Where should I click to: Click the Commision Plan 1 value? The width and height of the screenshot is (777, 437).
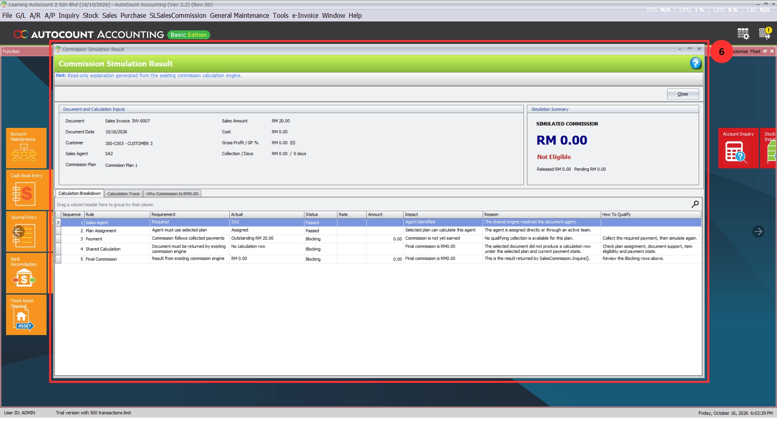(x=121, y=165)
